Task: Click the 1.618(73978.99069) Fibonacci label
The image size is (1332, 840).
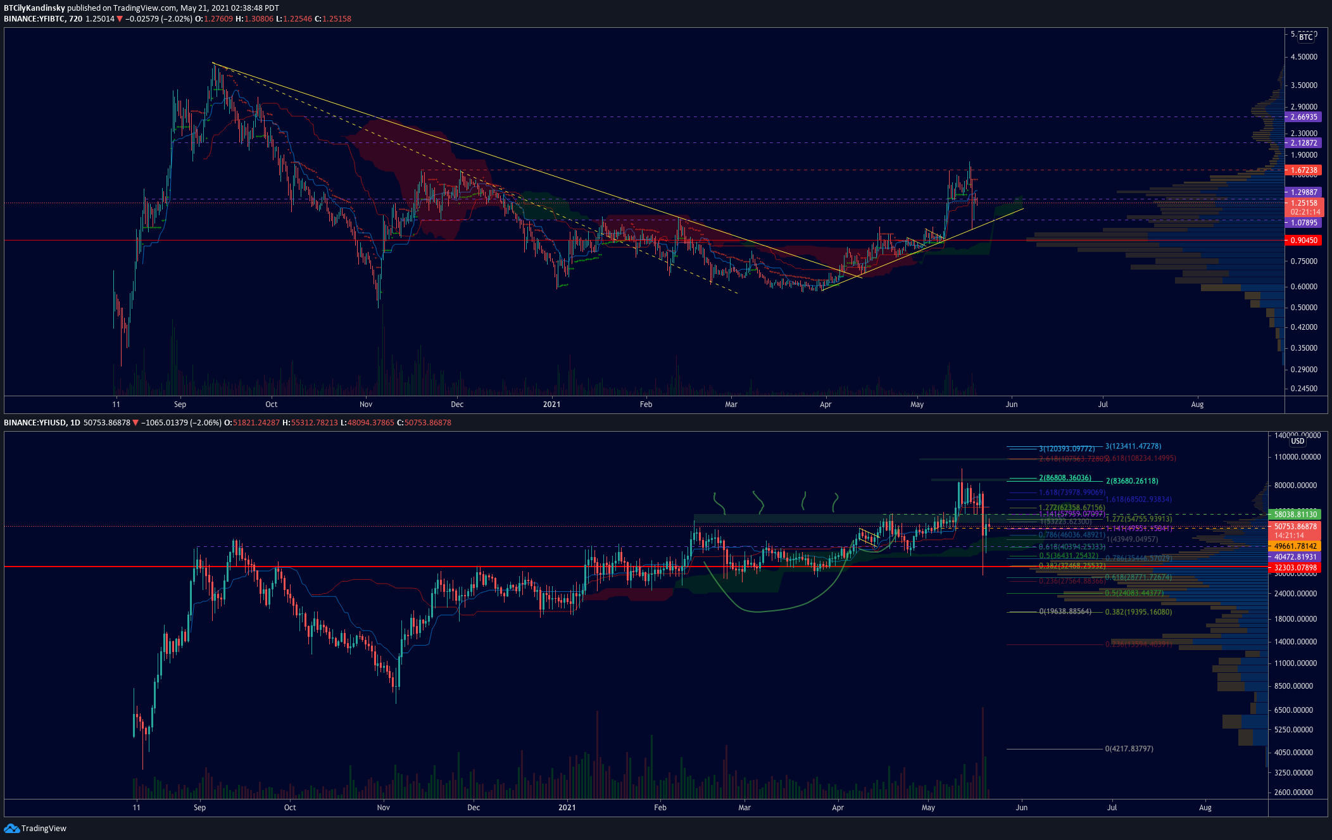Action: pos(1072,492)
